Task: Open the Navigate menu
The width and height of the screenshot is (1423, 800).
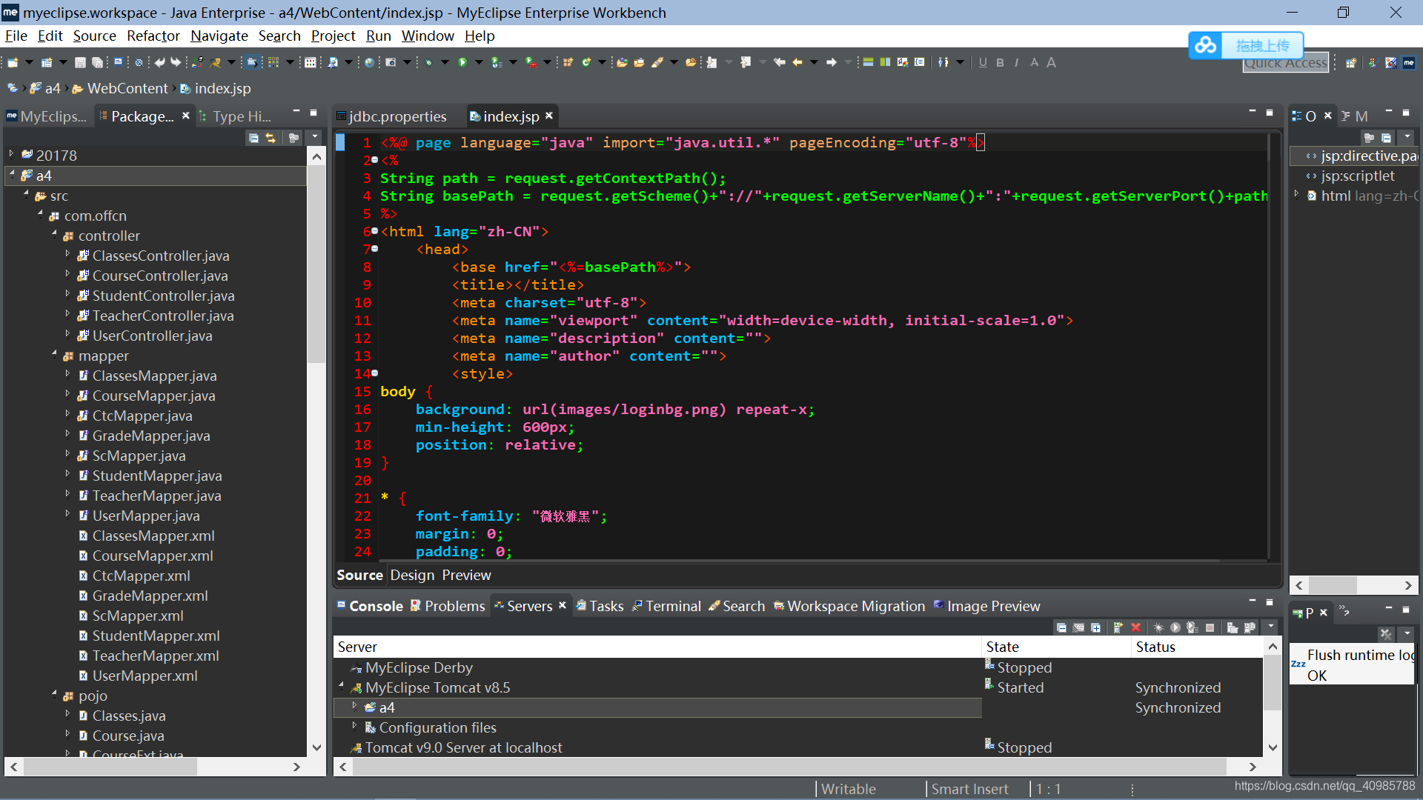Action: (x=219, y=36)
